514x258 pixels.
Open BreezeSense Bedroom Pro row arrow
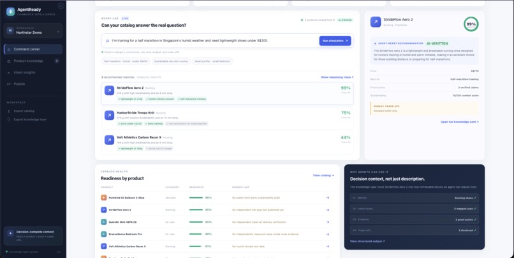click(328, 234)
